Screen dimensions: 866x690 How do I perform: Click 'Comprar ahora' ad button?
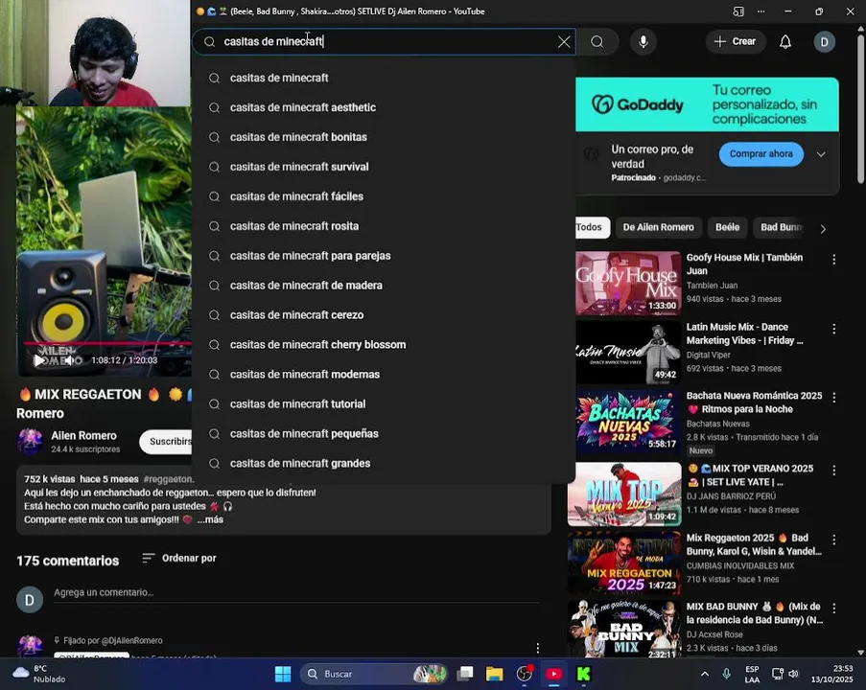click(x=761, y=154)
